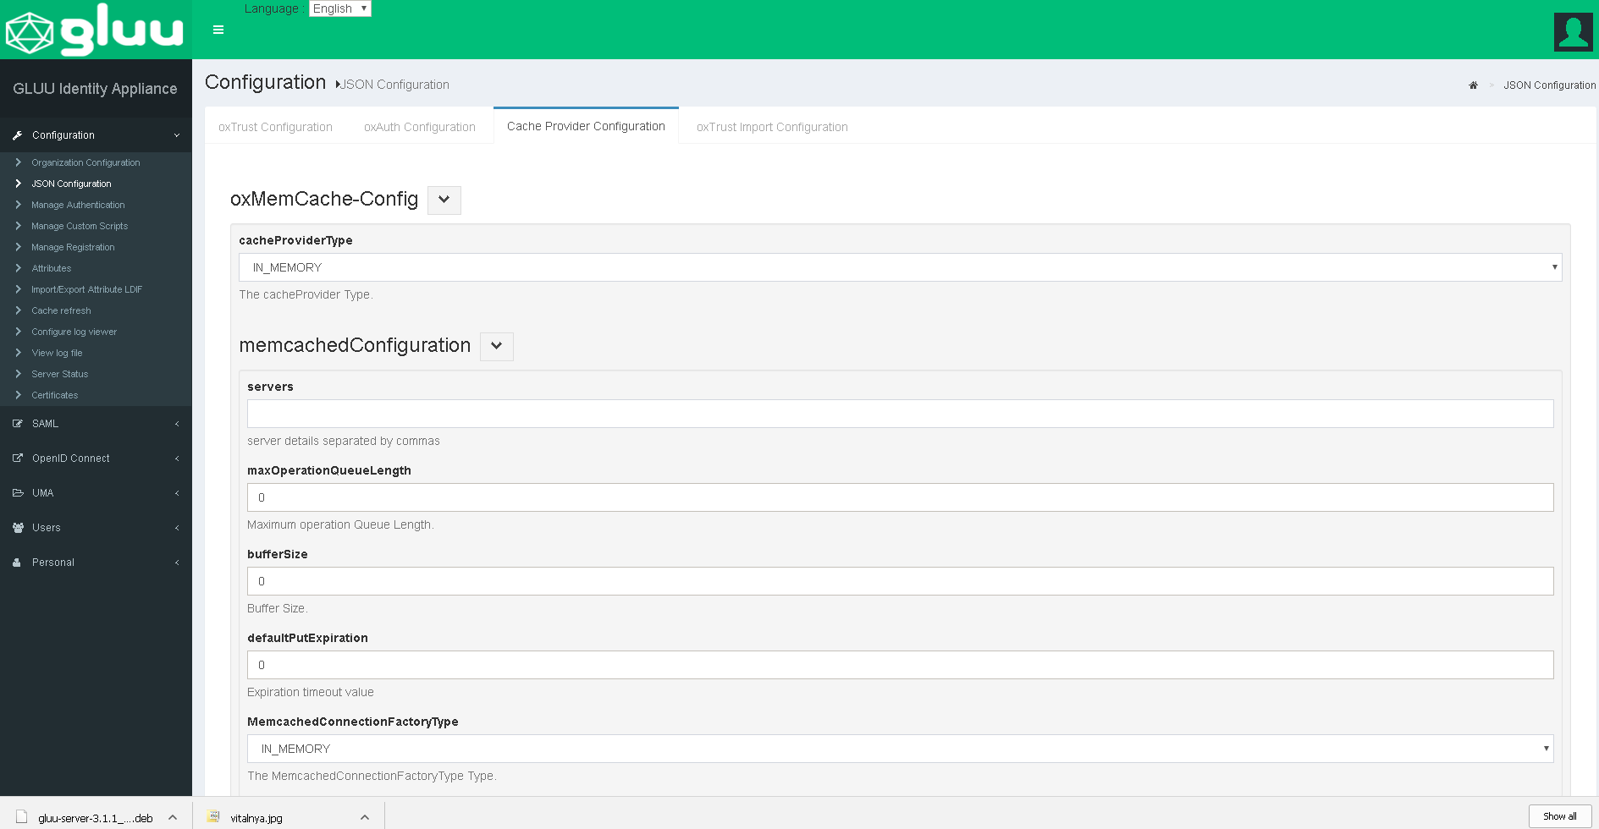Click into the servers input field
Image resolution: width=1599 pixels, height=829 pixels.
[900, 414]
